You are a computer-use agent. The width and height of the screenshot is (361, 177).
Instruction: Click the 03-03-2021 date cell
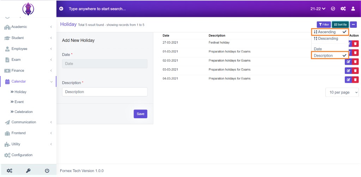[170, 69]
